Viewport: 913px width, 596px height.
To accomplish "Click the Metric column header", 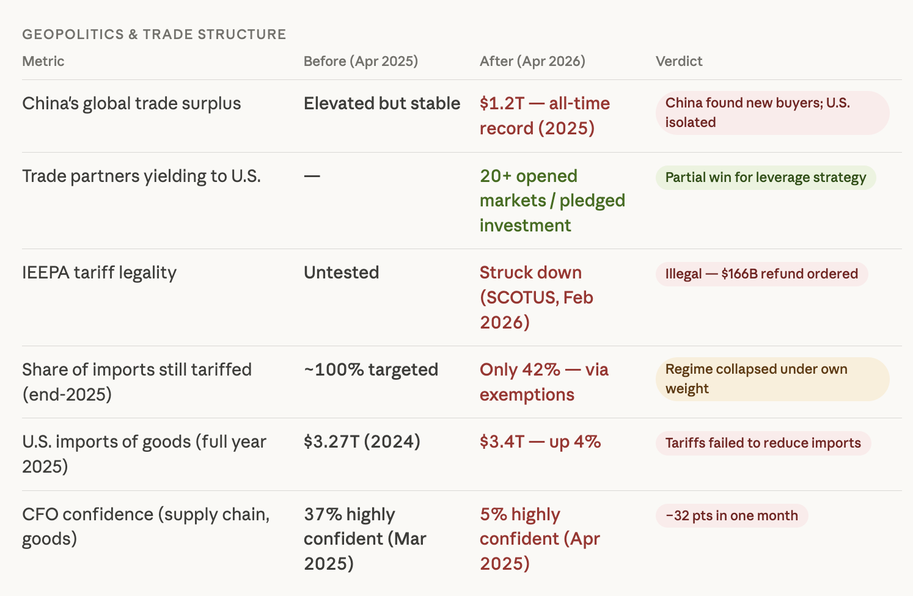I will pyautogui.click(x=43, y=61).
